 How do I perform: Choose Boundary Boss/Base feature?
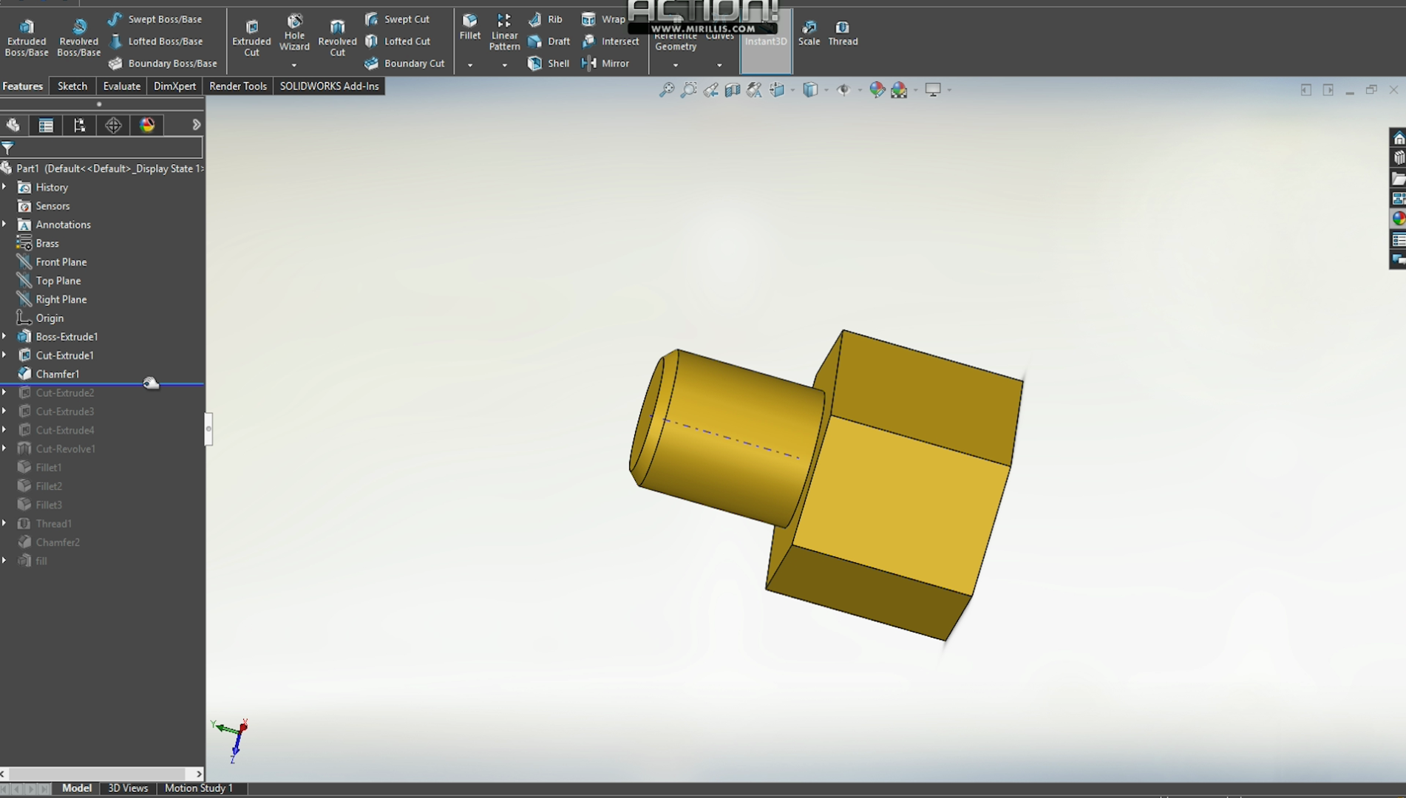163,64
